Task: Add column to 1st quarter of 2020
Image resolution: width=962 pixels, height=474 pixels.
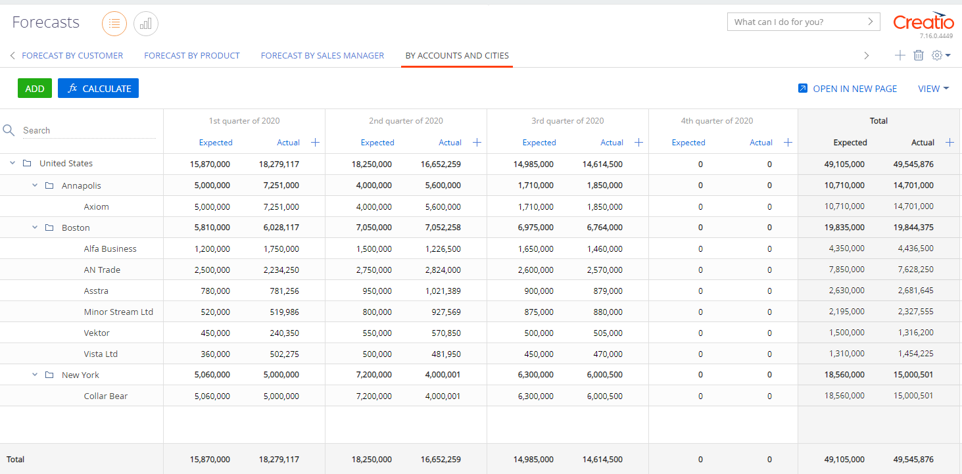Action: pos(315,142)
